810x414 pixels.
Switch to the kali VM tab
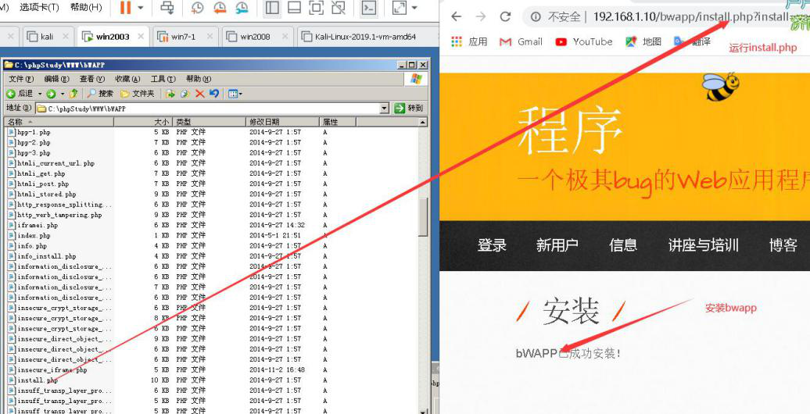click(47, 37)
